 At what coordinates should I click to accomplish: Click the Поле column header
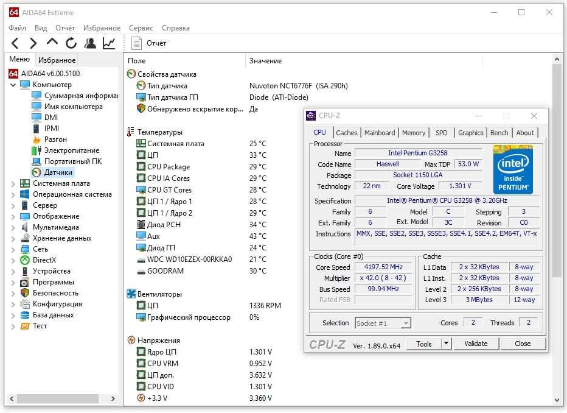click(137, 61)
